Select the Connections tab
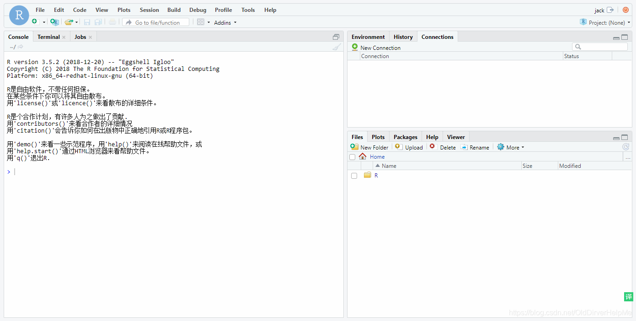 [438, 37]
